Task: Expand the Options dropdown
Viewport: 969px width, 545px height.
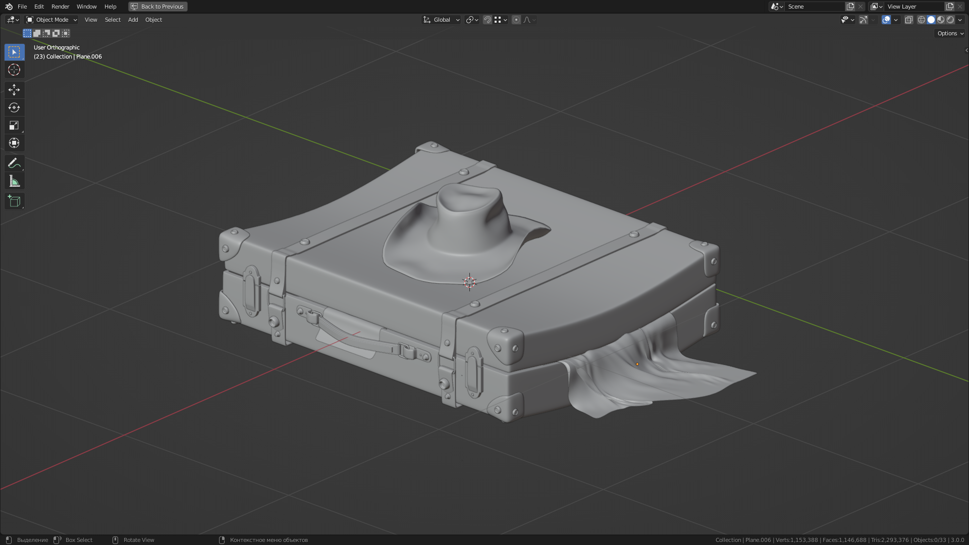Action: (x=950, y=33)
